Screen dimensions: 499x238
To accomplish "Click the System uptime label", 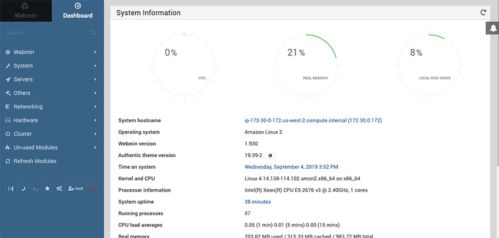I will (x=136, y=202).
